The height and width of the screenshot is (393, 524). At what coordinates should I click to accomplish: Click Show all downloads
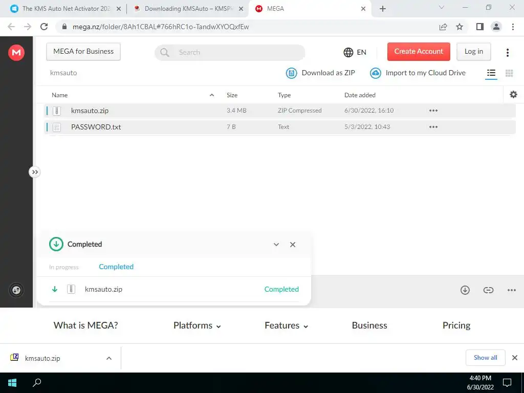click(485, 358)
